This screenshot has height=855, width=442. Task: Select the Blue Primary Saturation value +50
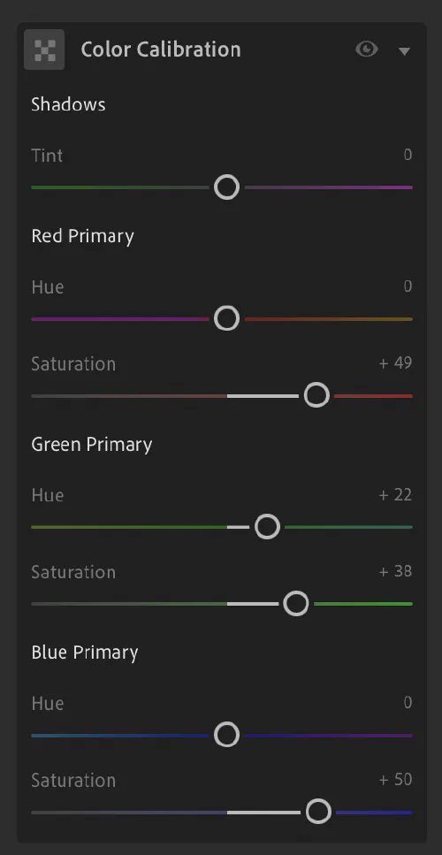[396, 780]
